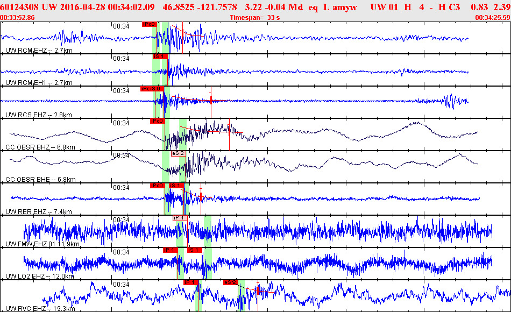Click the event ID 60124308 in header
Screen dimensions: 511x312
(19, 7)
